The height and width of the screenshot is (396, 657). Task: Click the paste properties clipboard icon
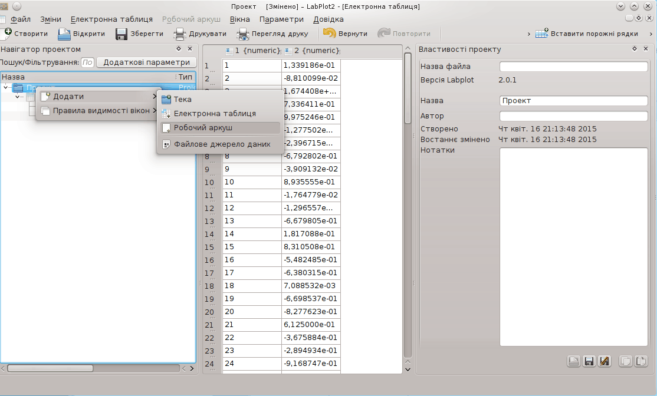641,361
